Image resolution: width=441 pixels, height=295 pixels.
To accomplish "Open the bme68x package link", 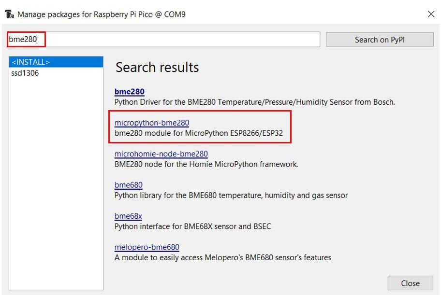I will 128,216.
